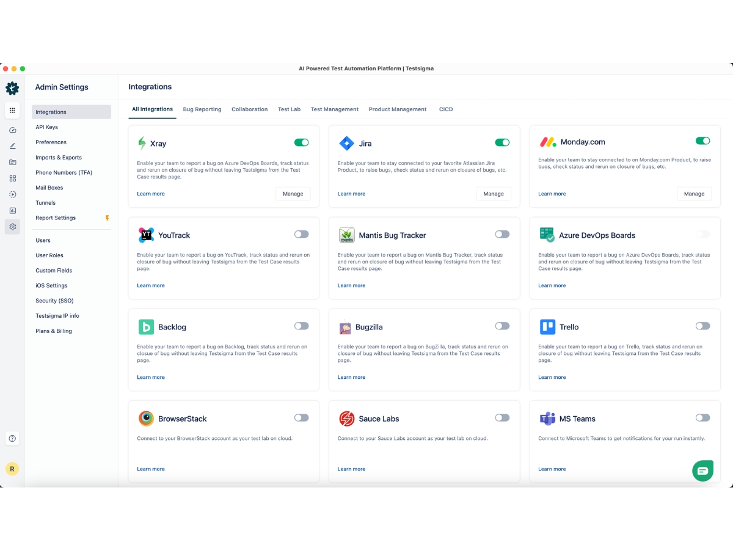Open Learn more link on Trello card
733x550 pixels.
coord(552,377)
